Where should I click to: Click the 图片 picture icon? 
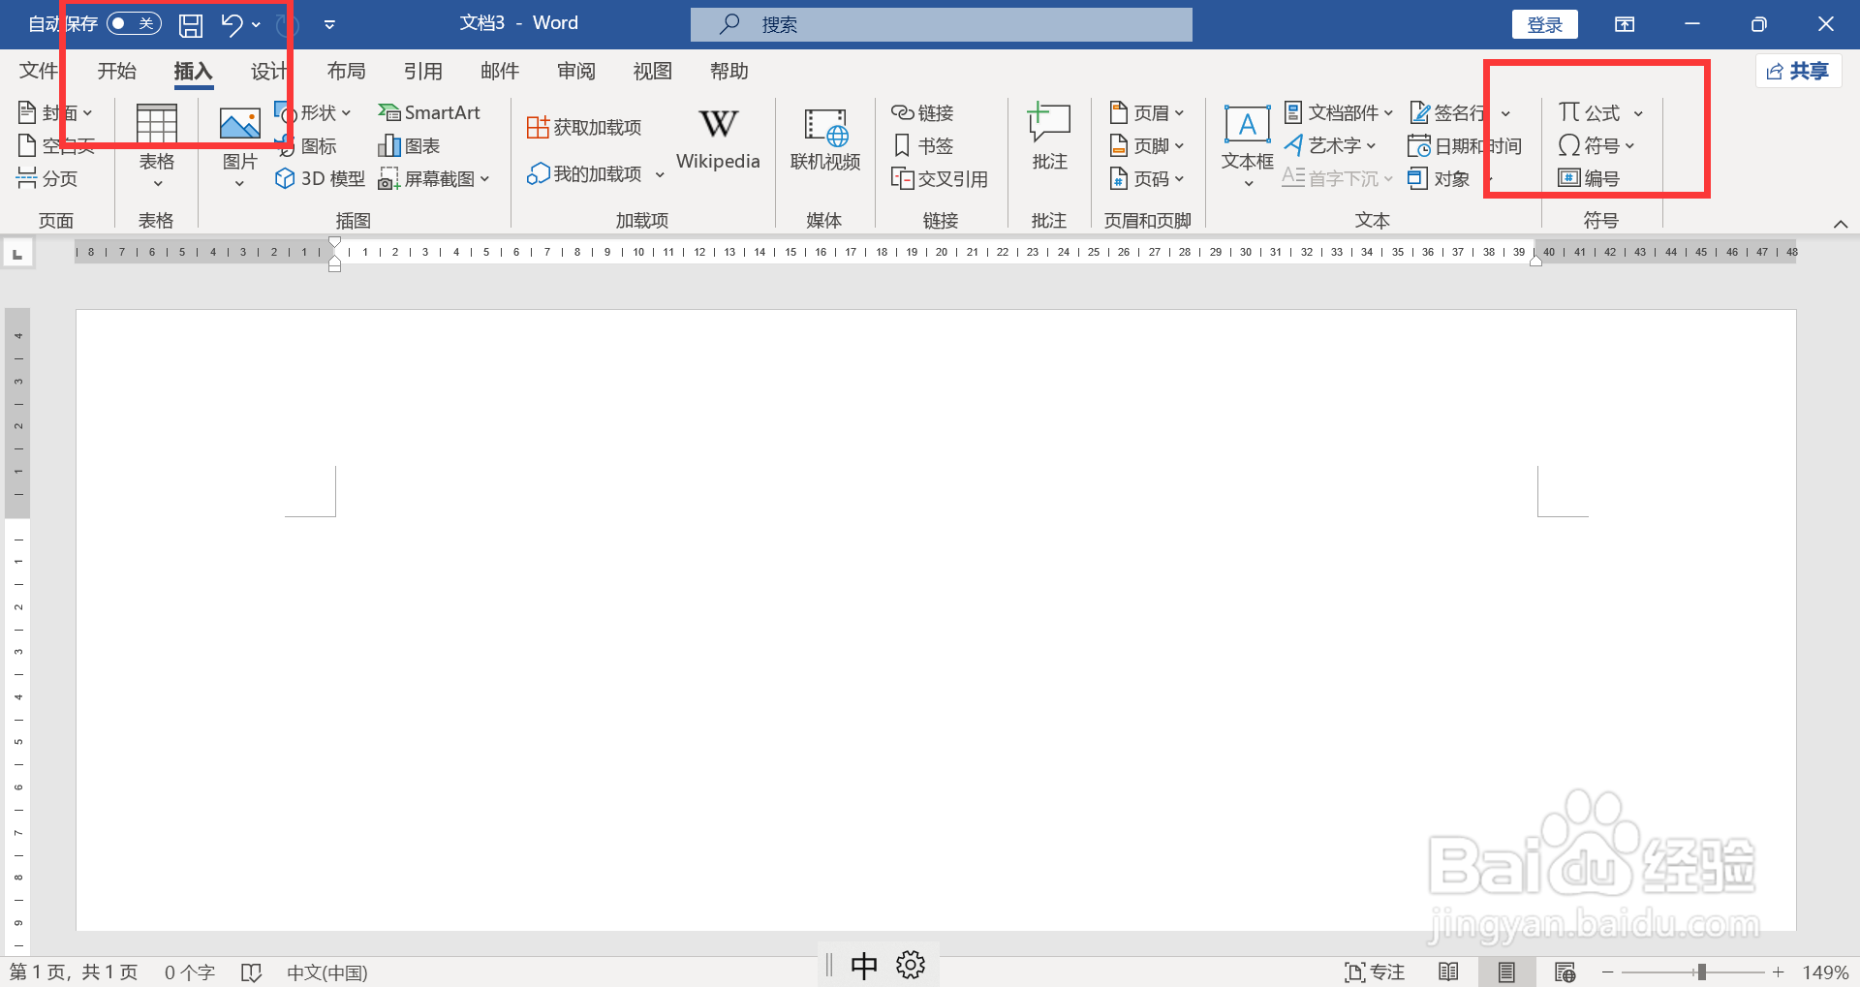239,124
